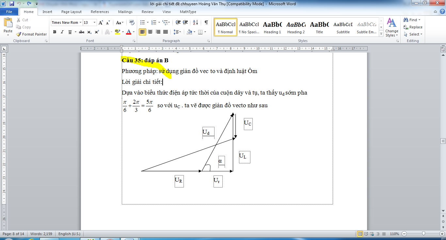Screen dimensions: 446x240
Task: Toggle Strikethrough formatting
Action: 82,32
